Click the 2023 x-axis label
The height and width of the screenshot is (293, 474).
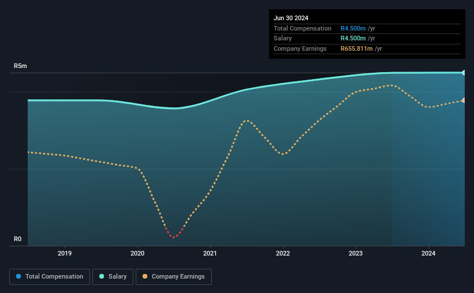[x=356, y=253]
